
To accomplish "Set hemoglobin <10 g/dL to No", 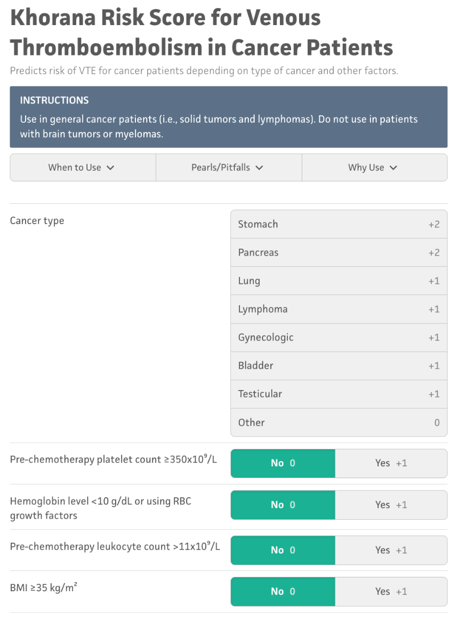I will (283, 505).
